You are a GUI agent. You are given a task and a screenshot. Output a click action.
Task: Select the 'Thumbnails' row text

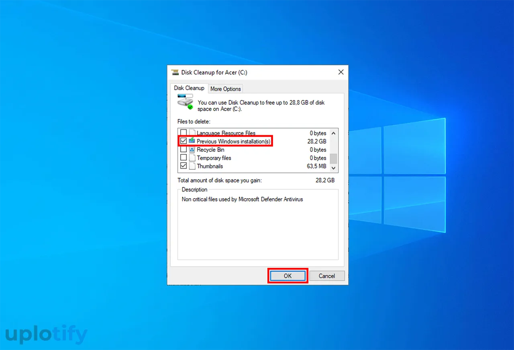(210, 166)
